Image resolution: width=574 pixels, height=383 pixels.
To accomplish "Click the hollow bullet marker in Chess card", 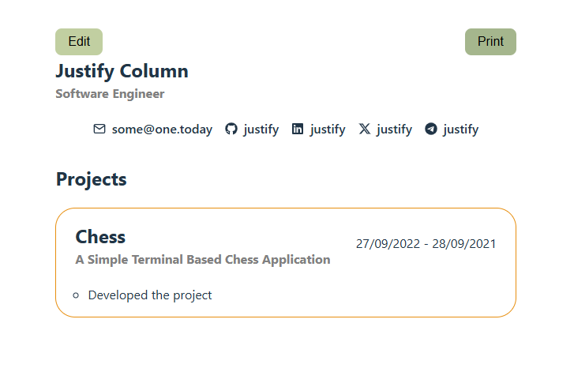I will [76, 295].
